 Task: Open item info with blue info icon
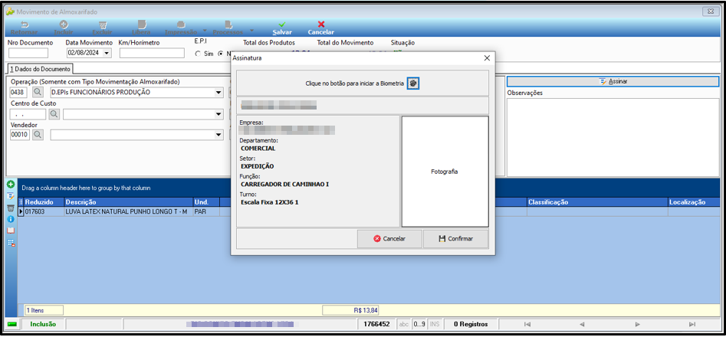(11, 219)
